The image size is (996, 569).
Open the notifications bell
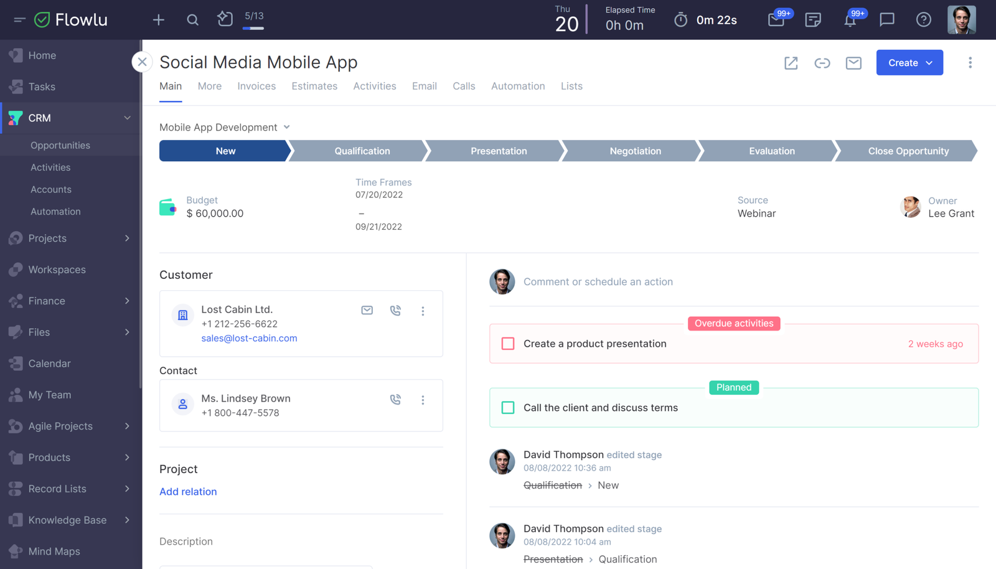click(850, 19)
